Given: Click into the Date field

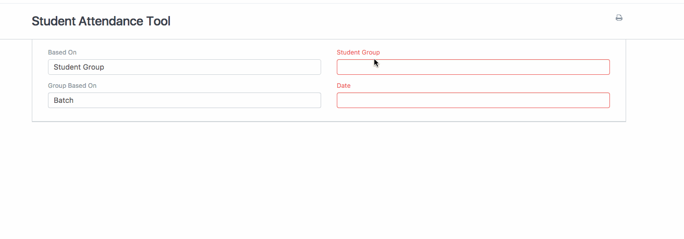Looking at the screenshot, I should pos(473,100).
